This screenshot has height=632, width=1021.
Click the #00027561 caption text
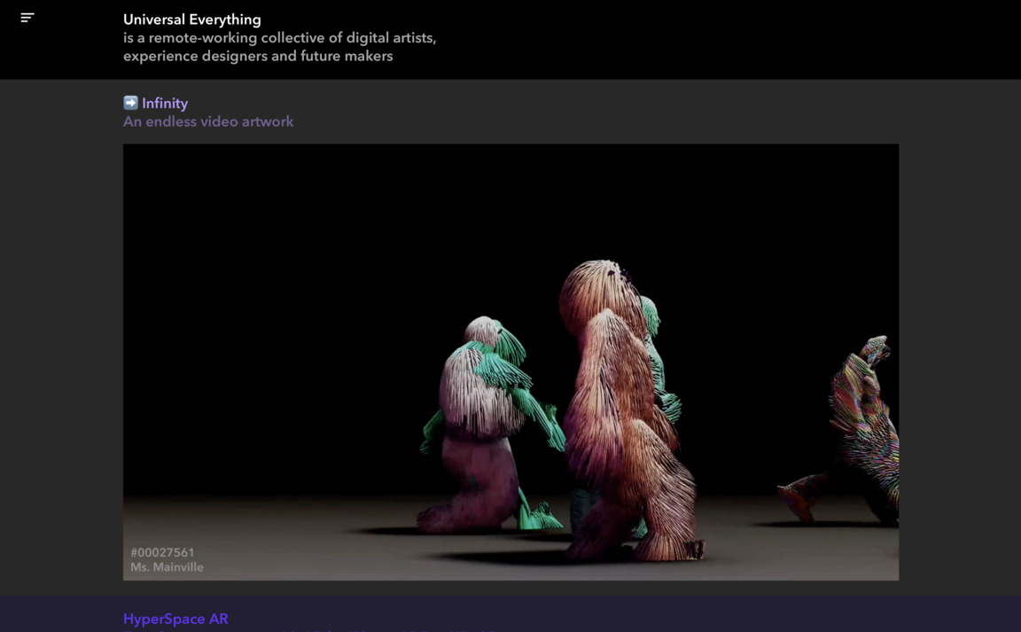coord(162,552)
